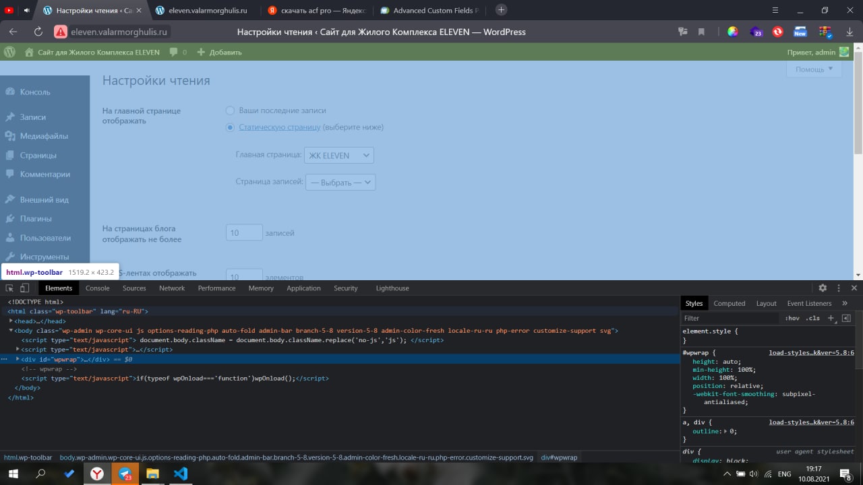Viewport: 863px width, 485px height.
Task: Click the posts per page number field
Action: coord(244,232)
